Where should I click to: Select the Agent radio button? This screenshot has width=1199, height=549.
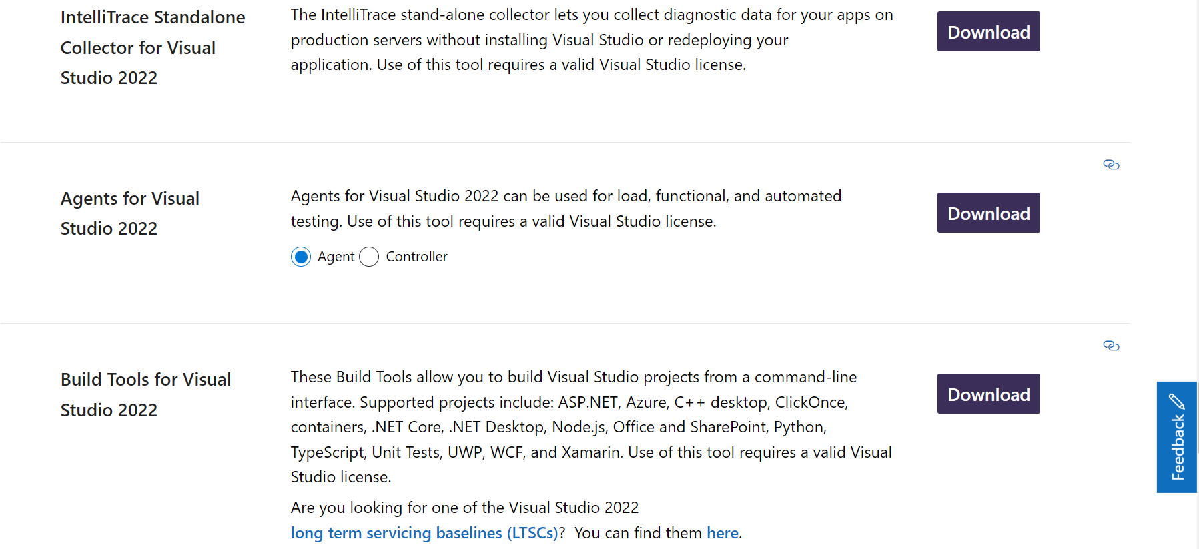pyautogui.click(x=301, y=257)
